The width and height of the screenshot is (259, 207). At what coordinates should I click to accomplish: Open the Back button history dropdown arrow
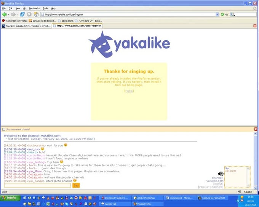tap(9, 14)
